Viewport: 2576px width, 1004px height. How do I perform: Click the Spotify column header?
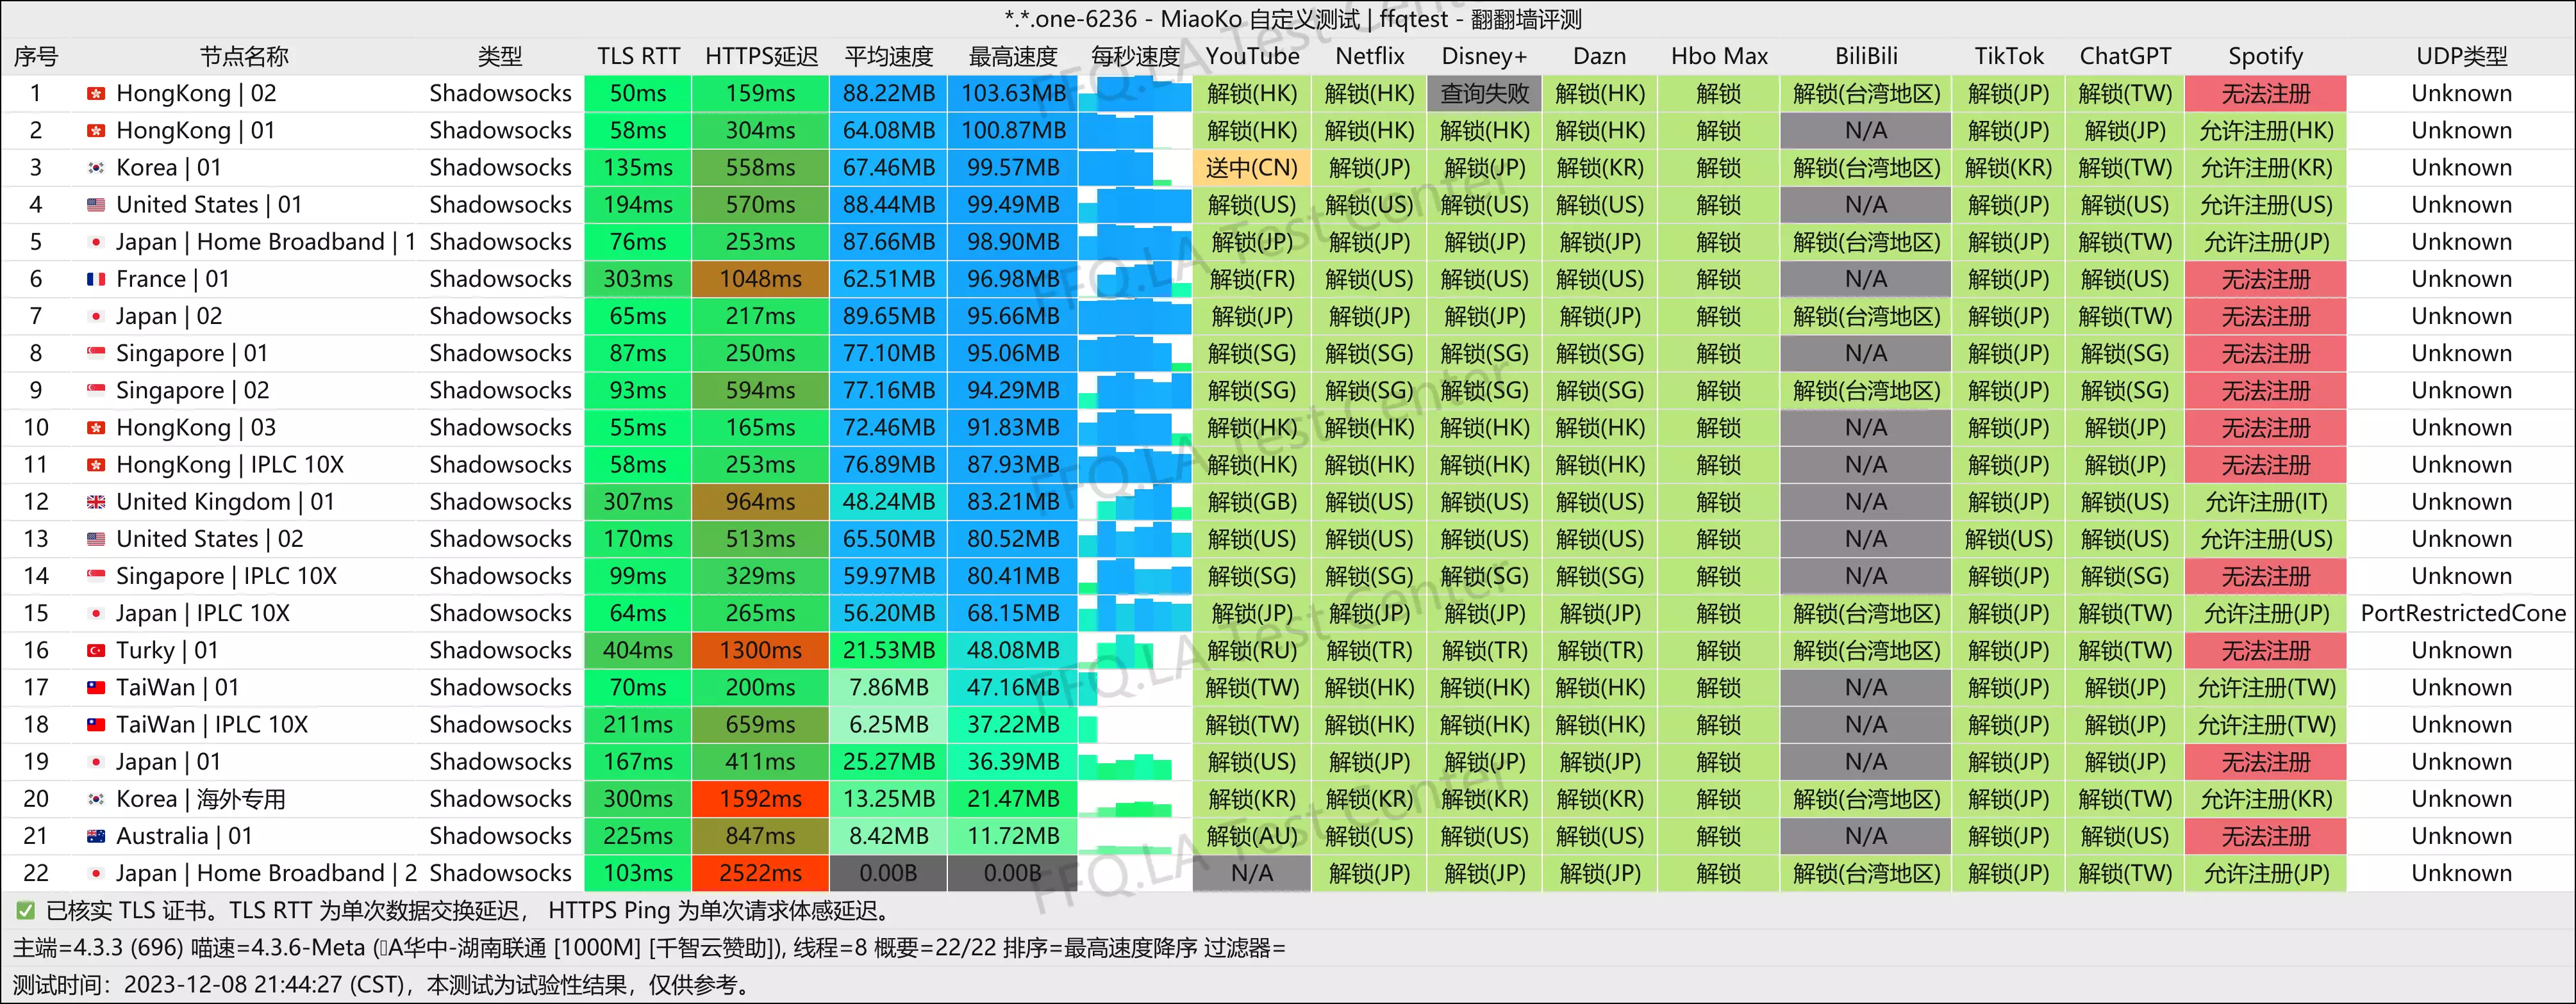point(2265,57)
